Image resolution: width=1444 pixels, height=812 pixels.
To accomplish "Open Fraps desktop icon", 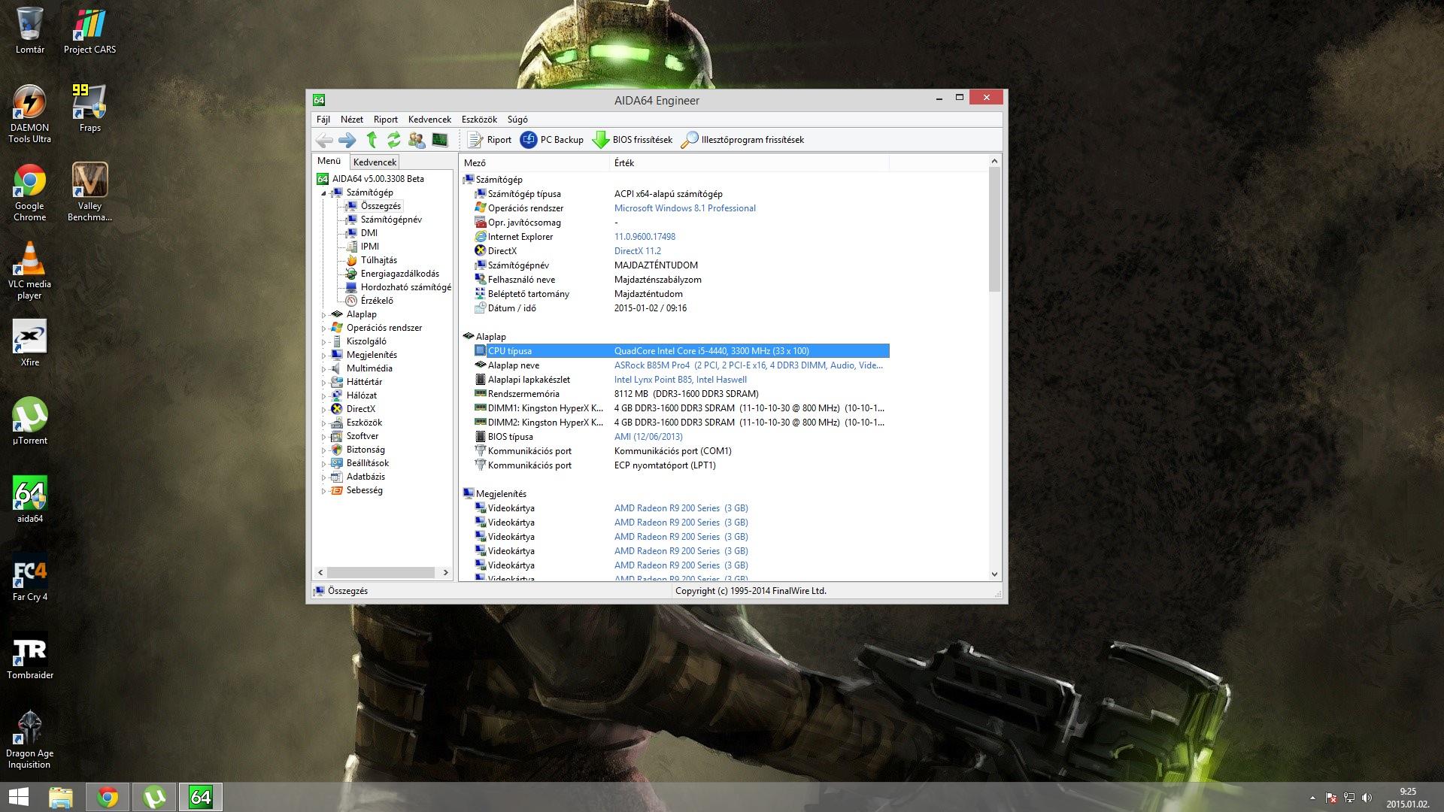I will pos(89,109).
